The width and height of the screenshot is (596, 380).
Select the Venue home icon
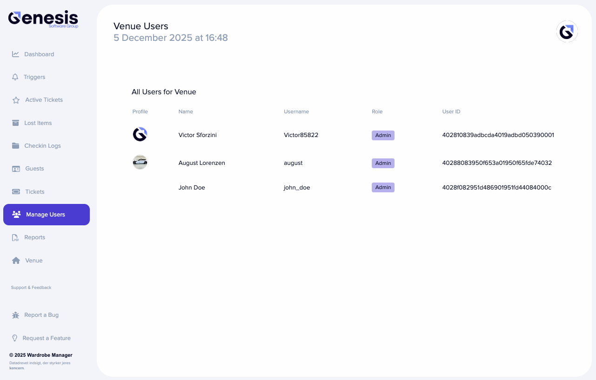[x=15, y=260]
